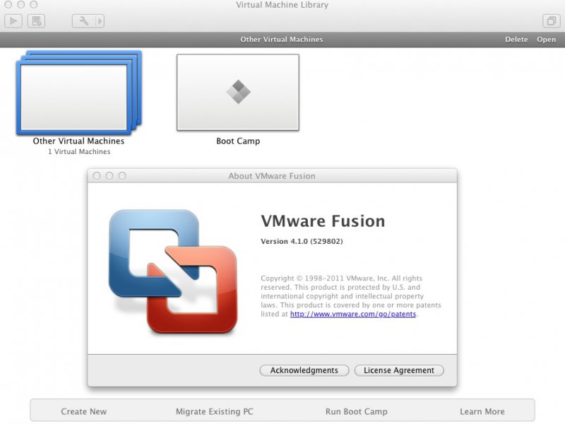Click the Other Virtual Machines header title

click(282, 40)
